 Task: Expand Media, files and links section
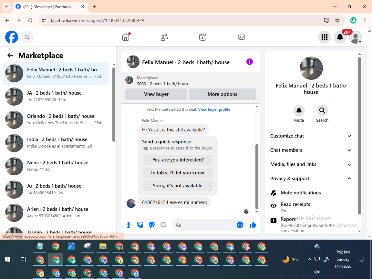[x=311, y=164]
